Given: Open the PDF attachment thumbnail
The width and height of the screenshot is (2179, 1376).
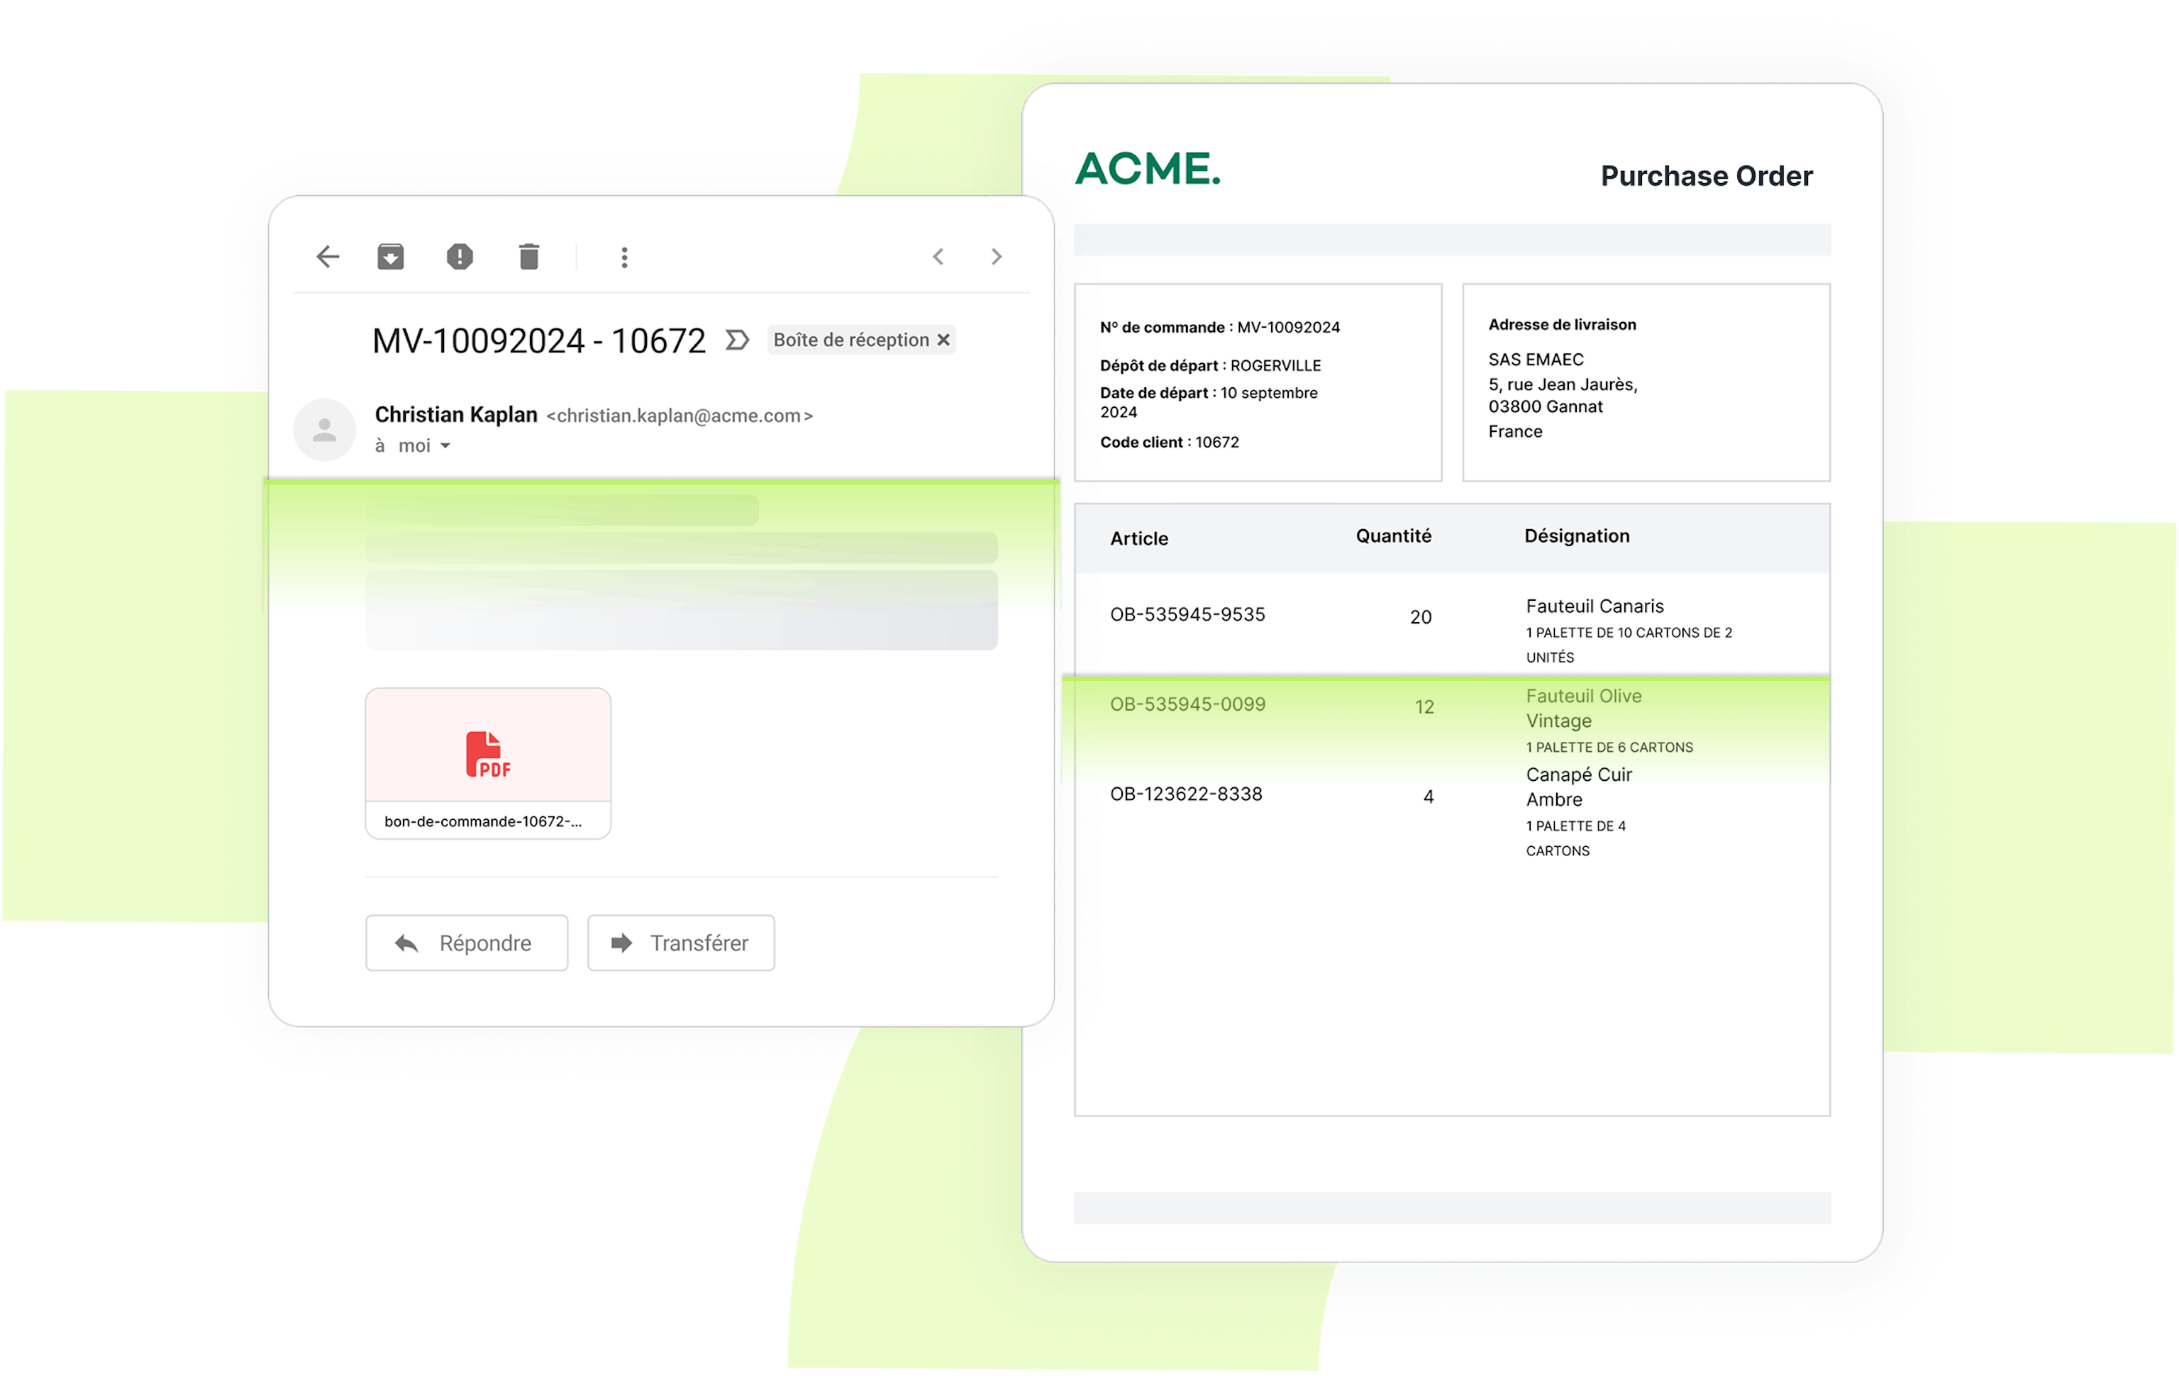Looking at the screenshot, I should point(489,764).
